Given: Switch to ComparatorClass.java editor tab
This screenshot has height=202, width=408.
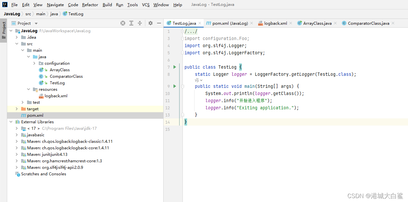Looking at the screenshot, I should point(368,23).
